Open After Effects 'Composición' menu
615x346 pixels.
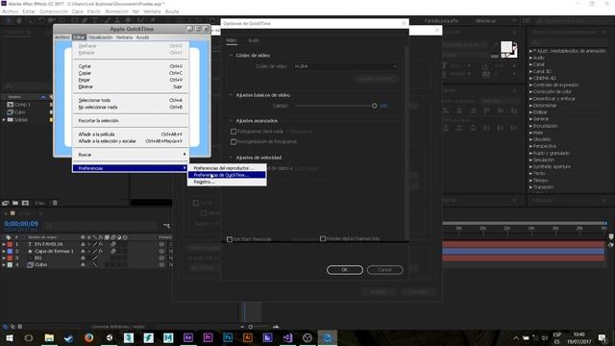pyautogui.click(x=54, y=12)
